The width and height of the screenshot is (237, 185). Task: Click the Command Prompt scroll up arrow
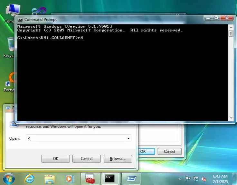(x=231, y=27)
